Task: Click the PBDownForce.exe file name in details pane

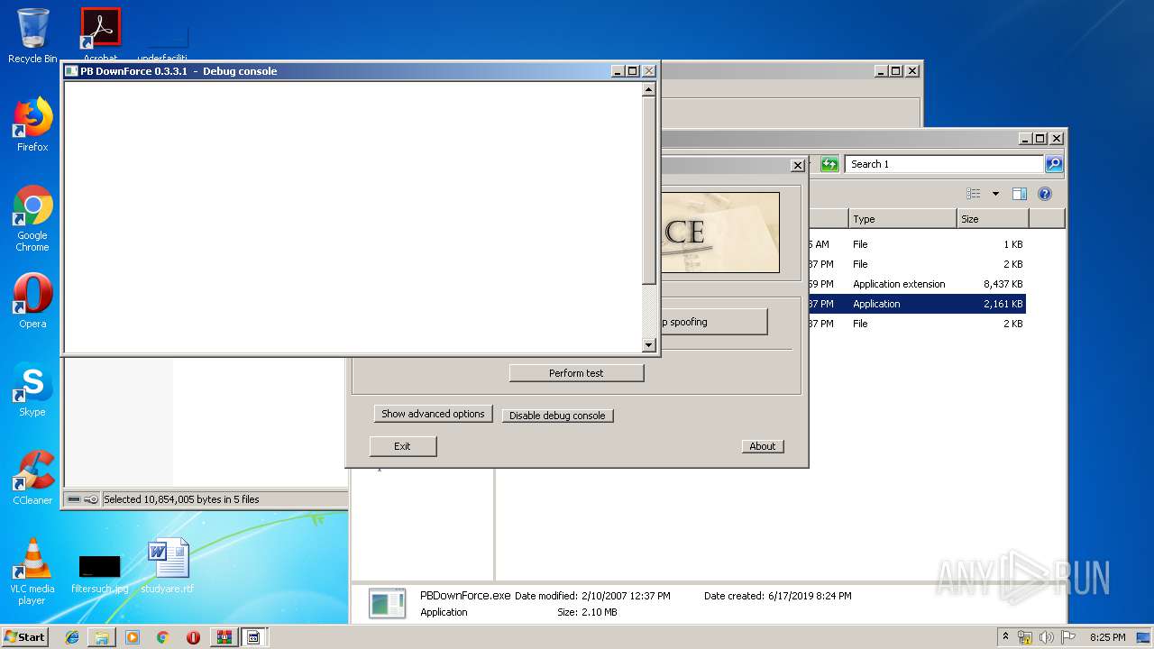Action: (x=465, y=596)
